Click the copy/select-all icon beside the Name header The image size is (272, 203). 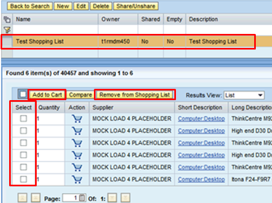(x=7, y=19)
